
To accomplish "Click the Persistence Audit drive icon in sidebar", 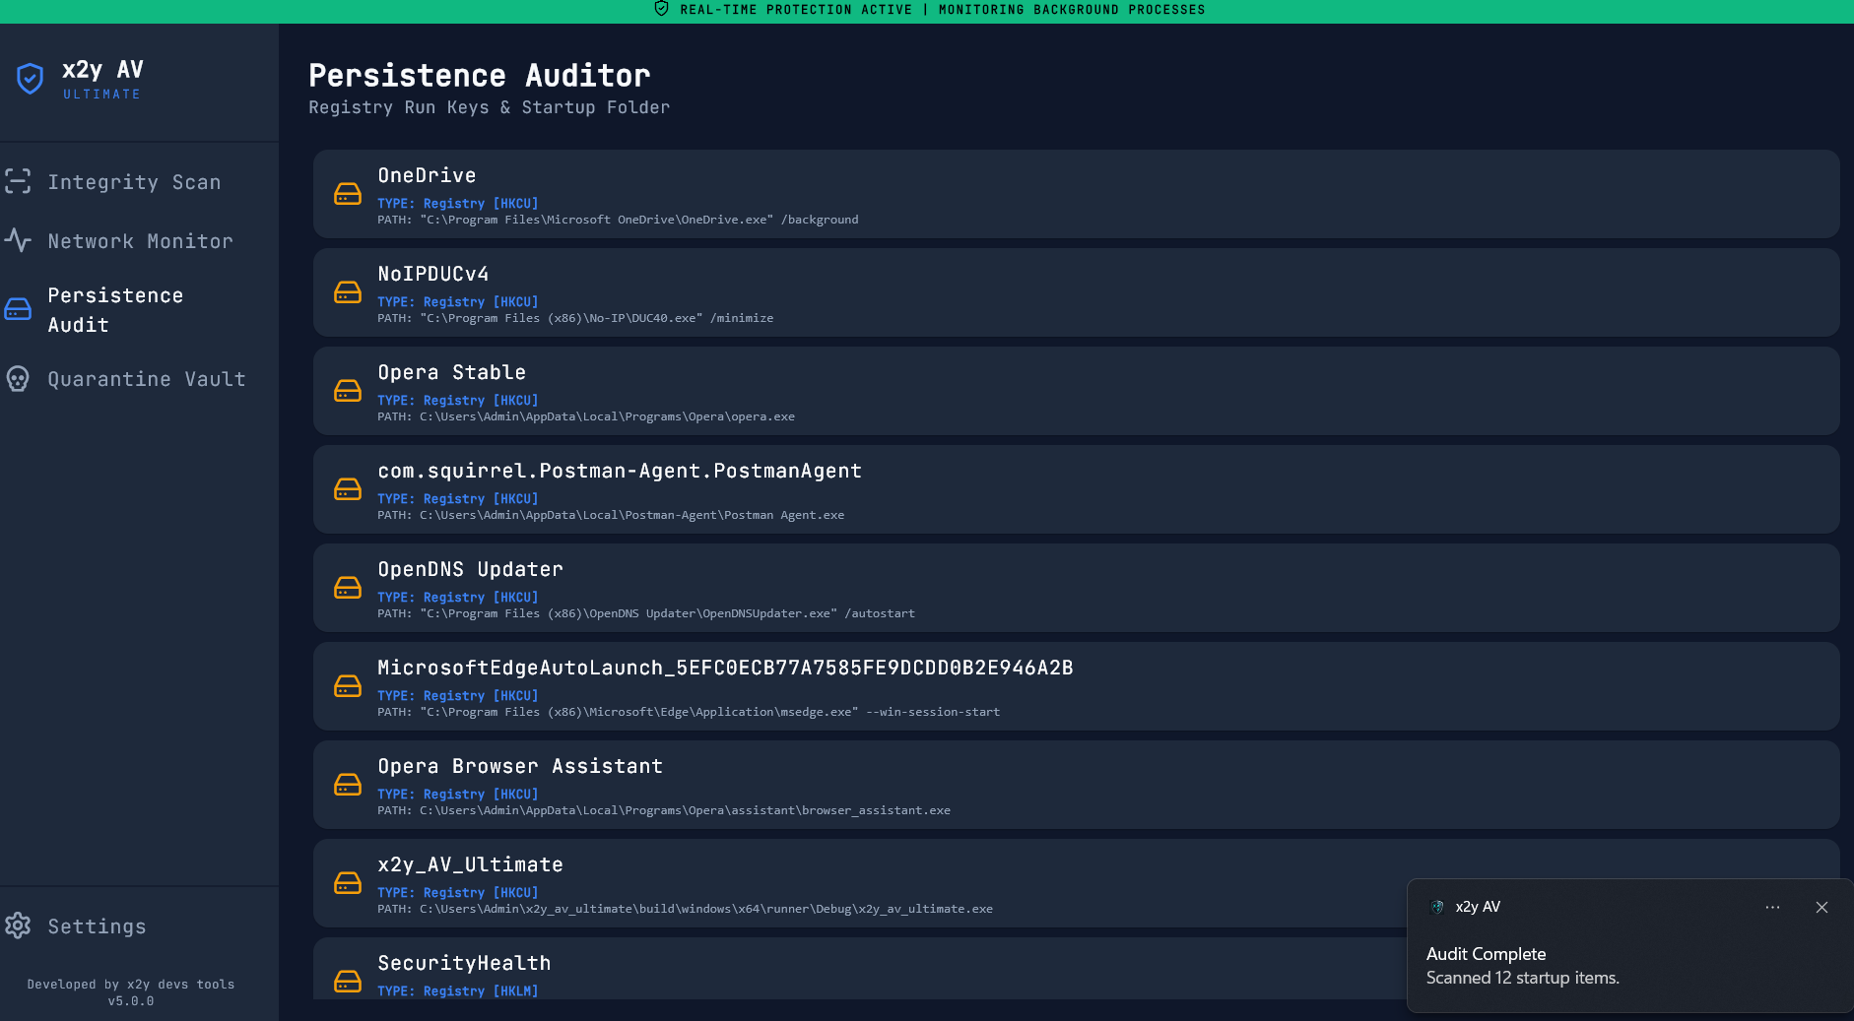I will click(x=18, y=309).
